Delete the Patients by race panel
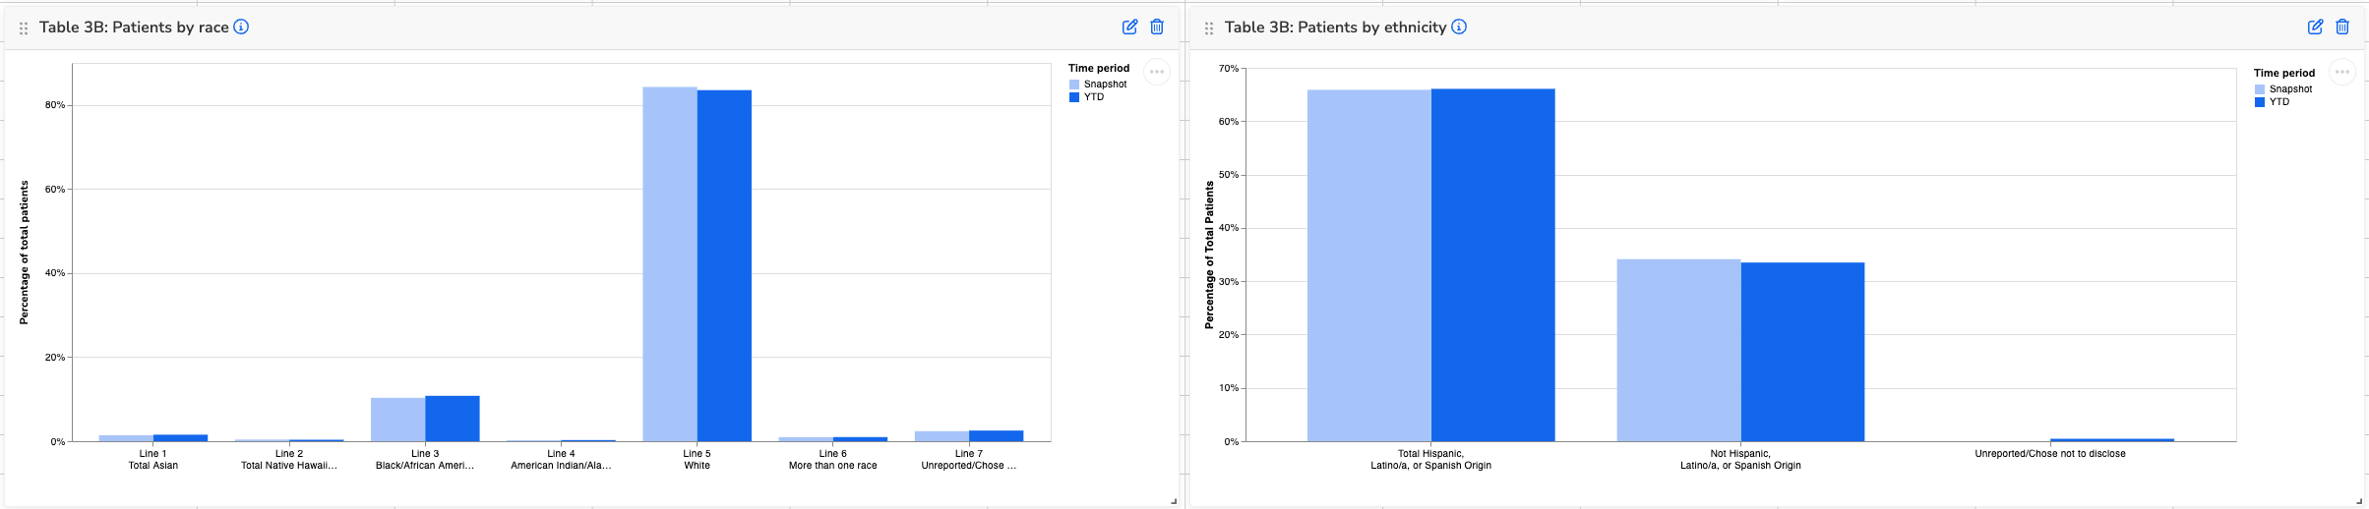2369x509 pixels. coord(1157,28)
